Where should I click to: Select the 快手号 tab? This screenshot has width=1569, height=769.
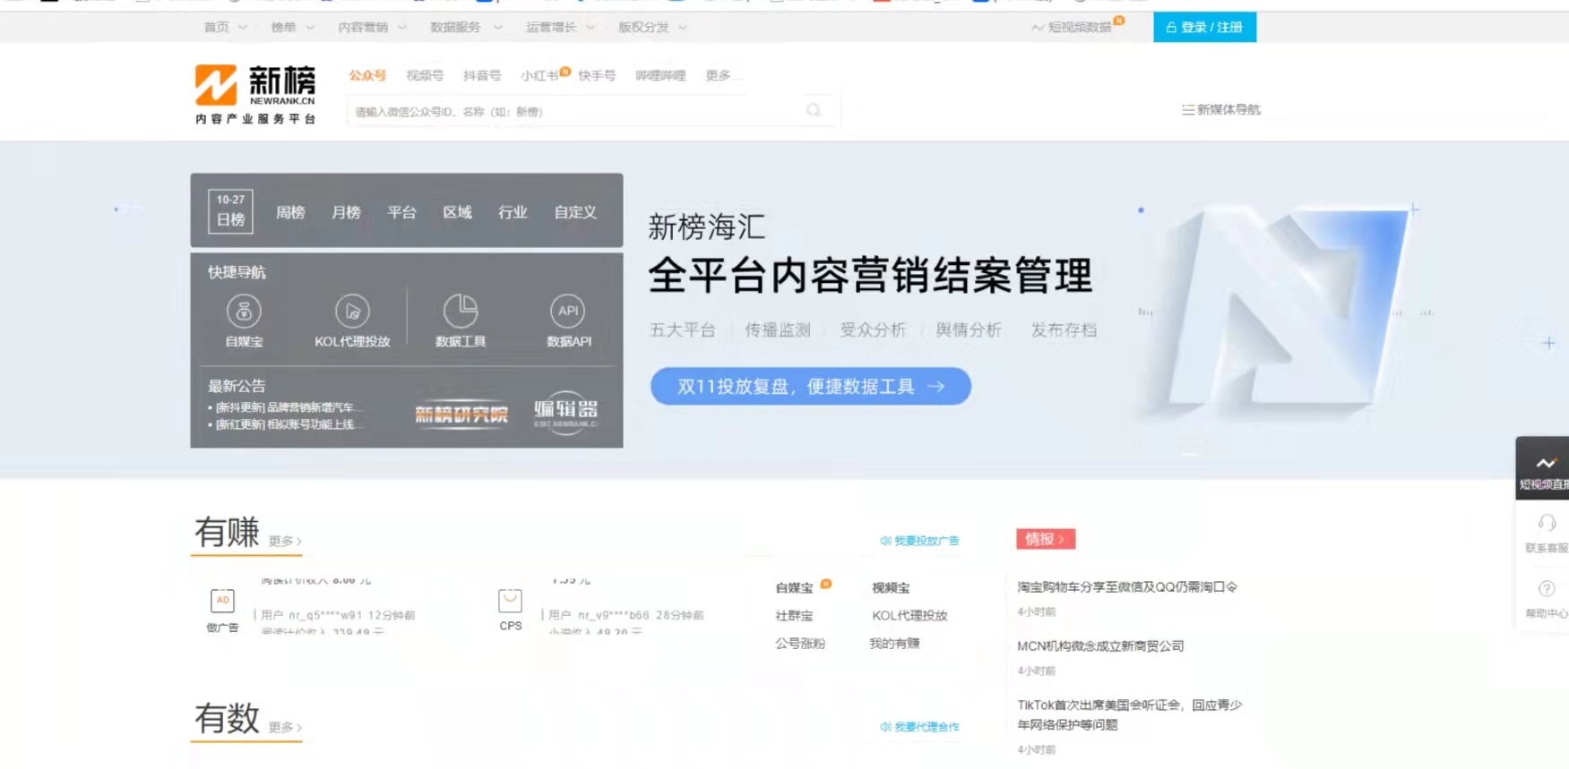(597, 76)
